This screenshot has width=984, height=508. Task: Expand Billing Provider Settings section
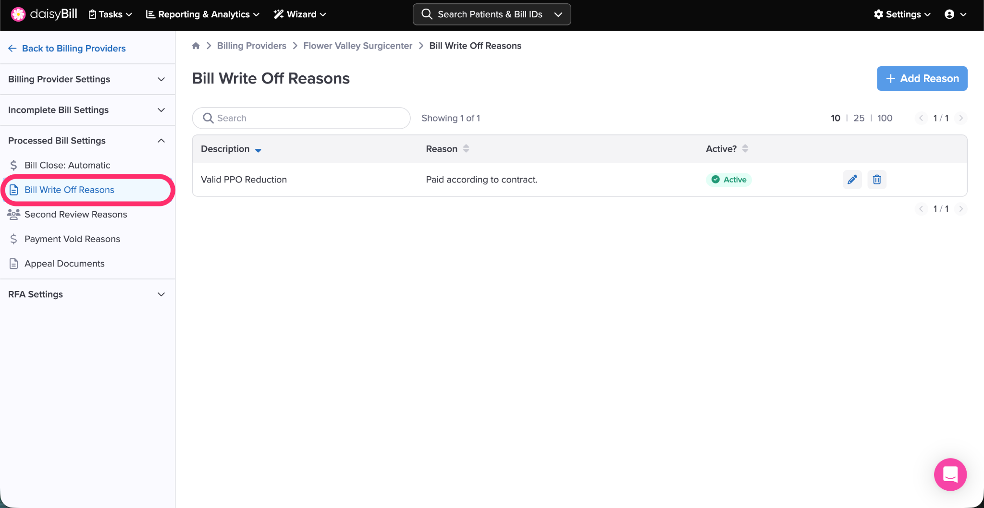coord(87,79)
